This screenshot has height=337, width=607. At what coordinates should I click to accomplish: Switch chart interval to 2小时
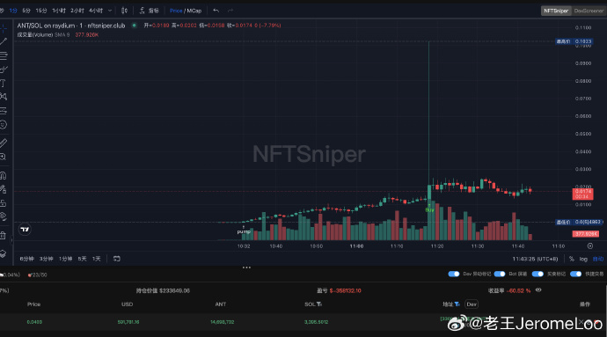77,11
